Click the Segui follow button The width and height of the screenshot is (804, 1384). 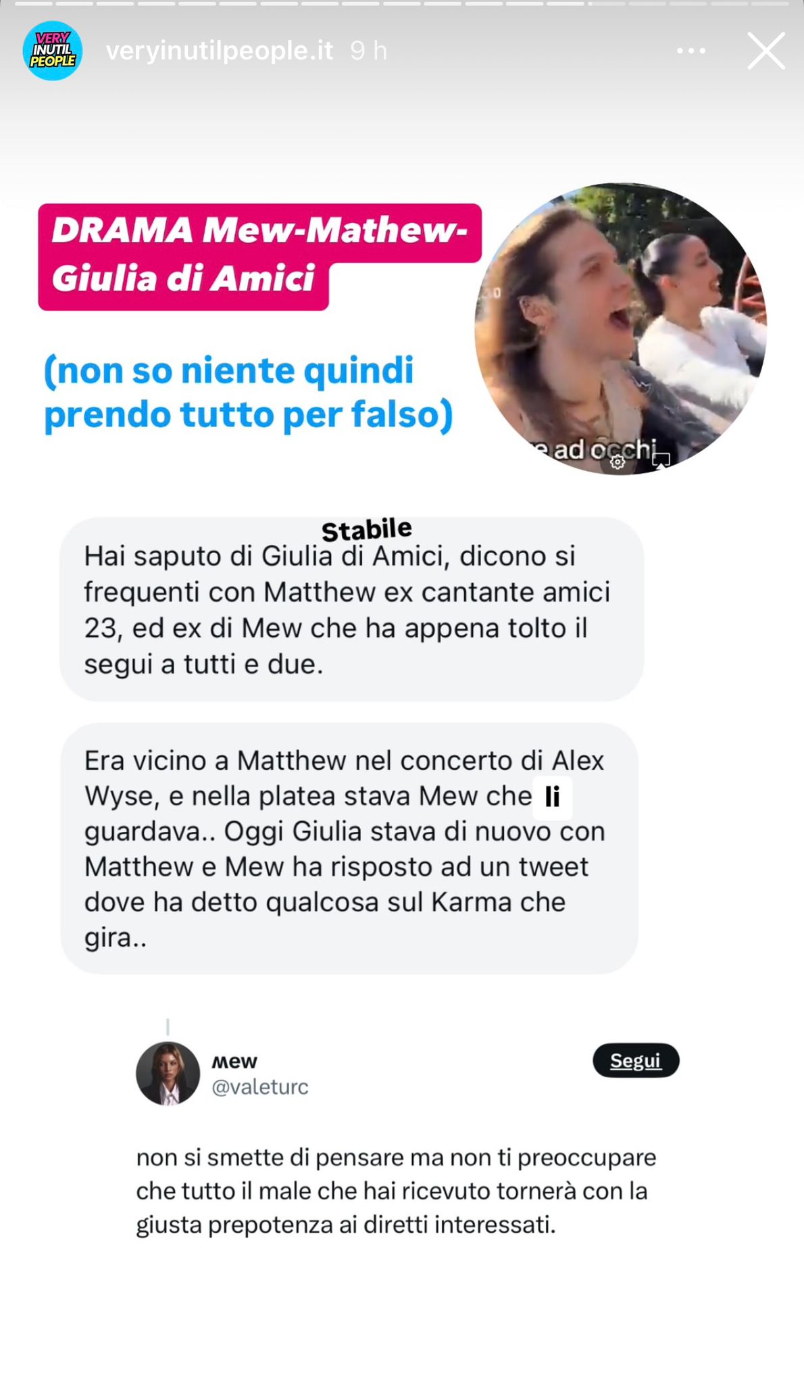(x=636, y=1060)
